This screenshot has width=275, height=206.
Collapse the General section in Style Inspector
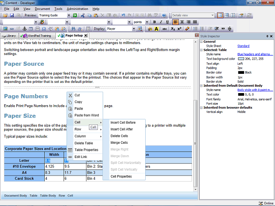[202, 42]
